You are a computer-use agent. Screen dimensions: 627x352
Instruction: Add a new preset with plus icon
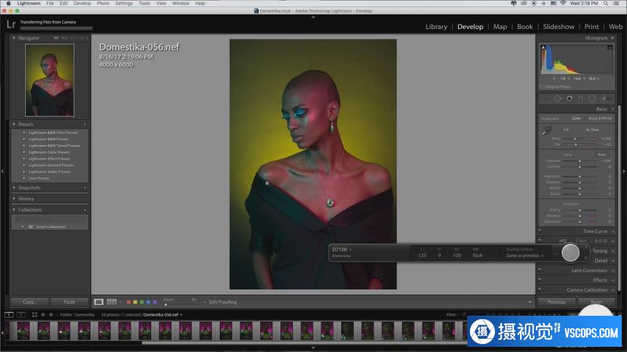tap(84, 125)
